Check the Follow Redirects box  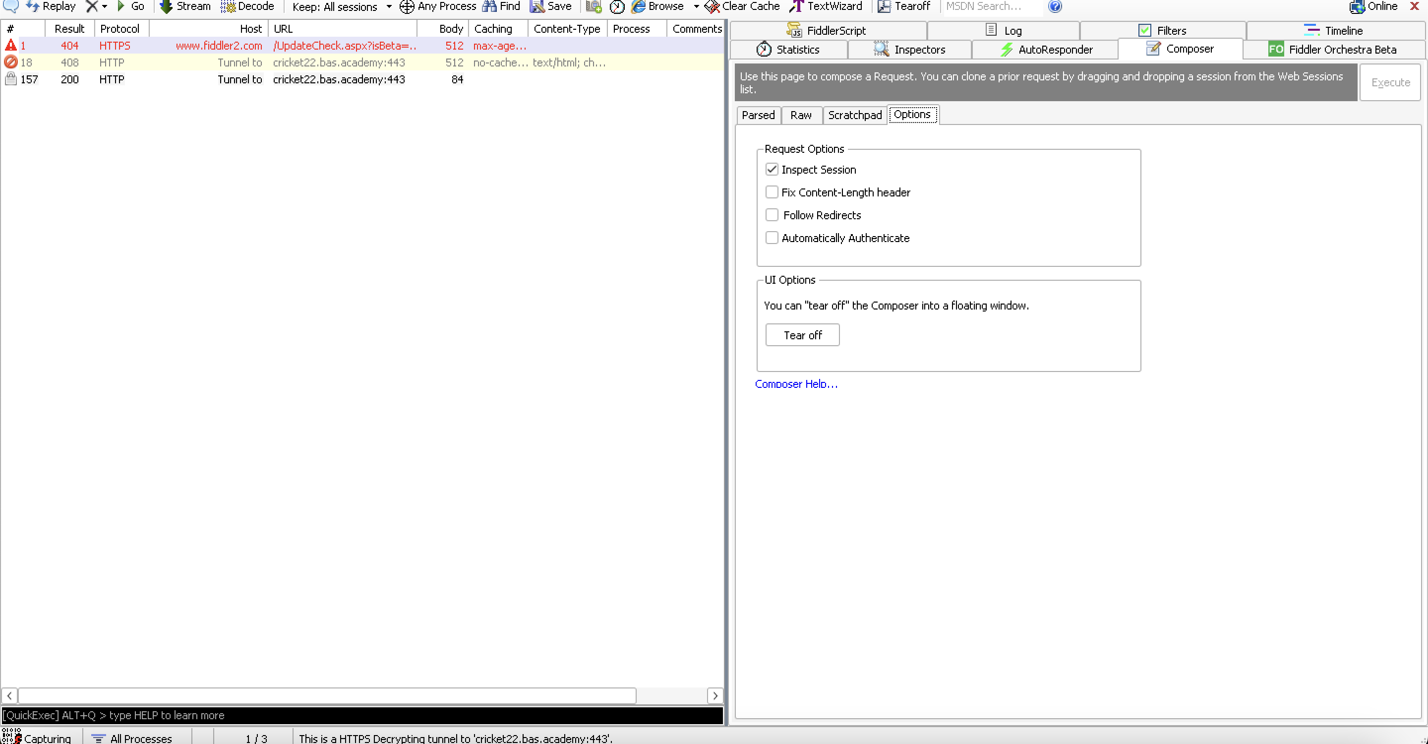coord(772,215)
